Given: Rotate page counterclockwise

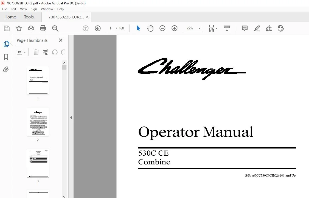Looking at the screenshot, I should pyautogui.click(x=55, y=52).
